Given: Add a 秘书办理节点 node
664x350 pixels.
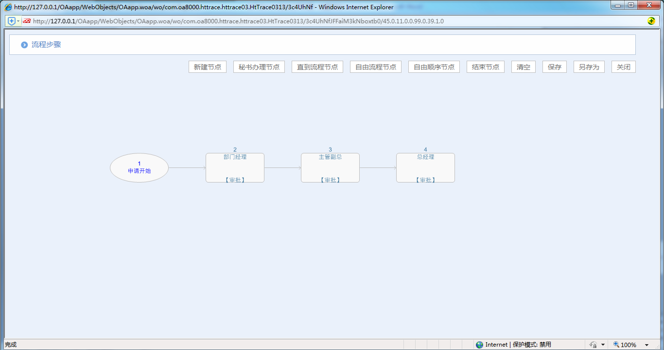Looking at the screenshot, I should 259,67.
